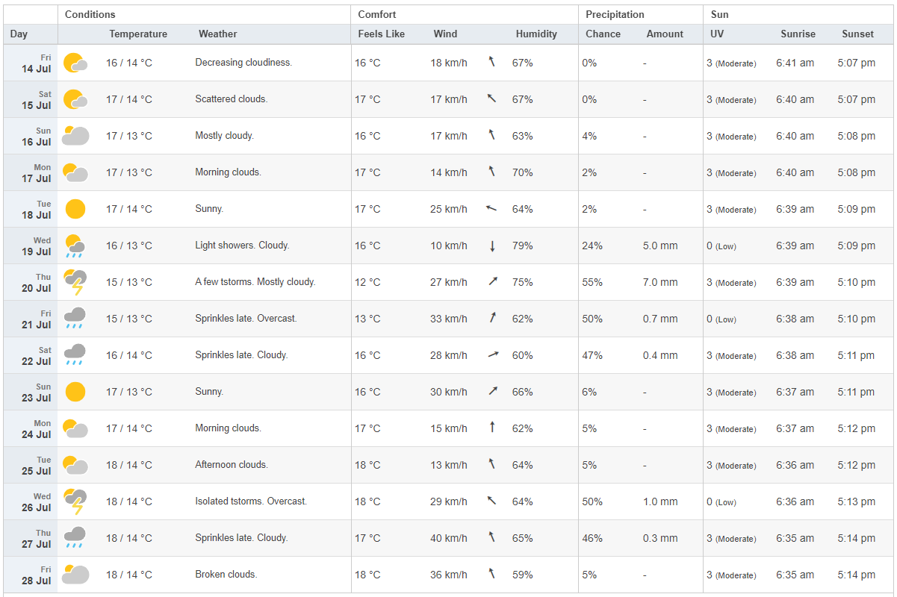The height and width of the screenshot is (597, 897).
Task: Click the UV column header
Action: (717, 34)
